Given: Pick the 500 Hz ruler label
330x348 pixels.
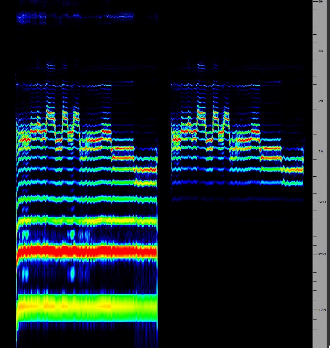Looking at the screenshot, I should 322,202.
